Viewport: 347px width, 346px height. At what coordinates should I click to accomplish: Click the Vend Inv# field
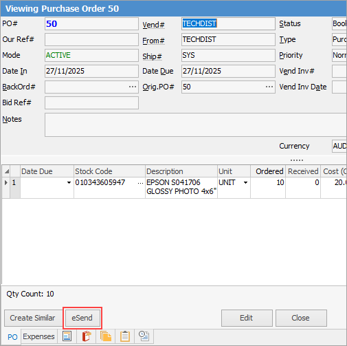pos(339,71)
